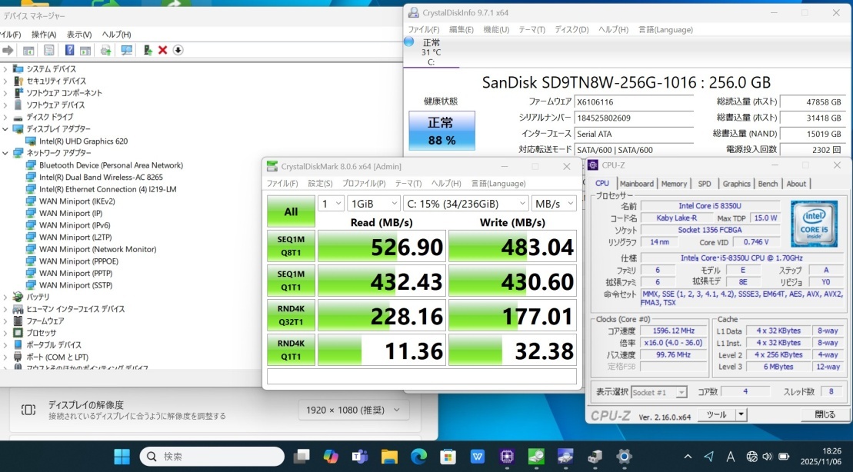Click the Windows Start button
This screenshot has width=853, height=472.
[122, 457]
